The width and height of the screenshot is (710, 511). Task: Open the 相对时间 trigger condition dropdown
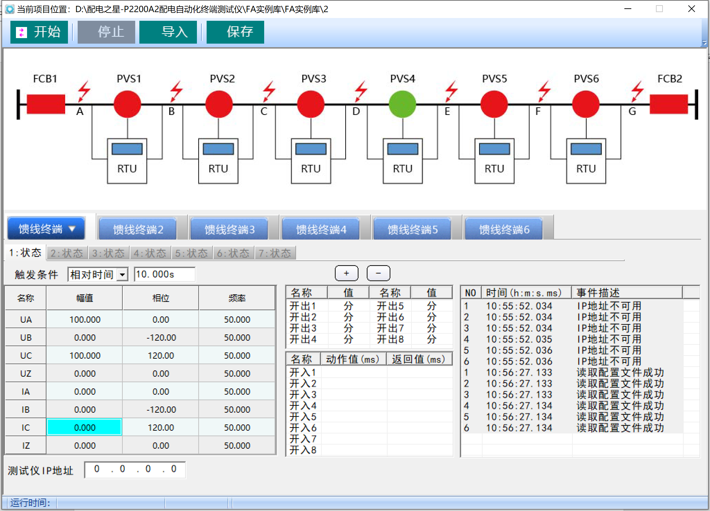[122, 275]
